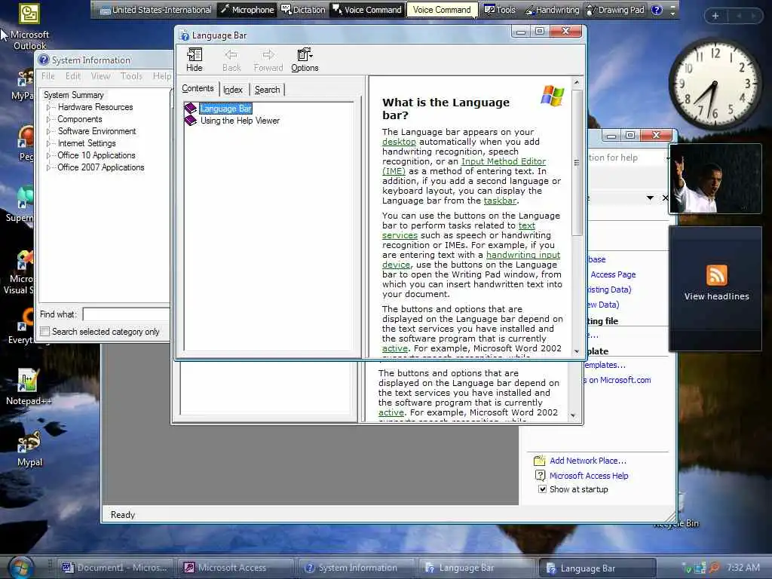Click the Add Network Place link text
This screenshot has width=772, height=579.
(588, 461)
